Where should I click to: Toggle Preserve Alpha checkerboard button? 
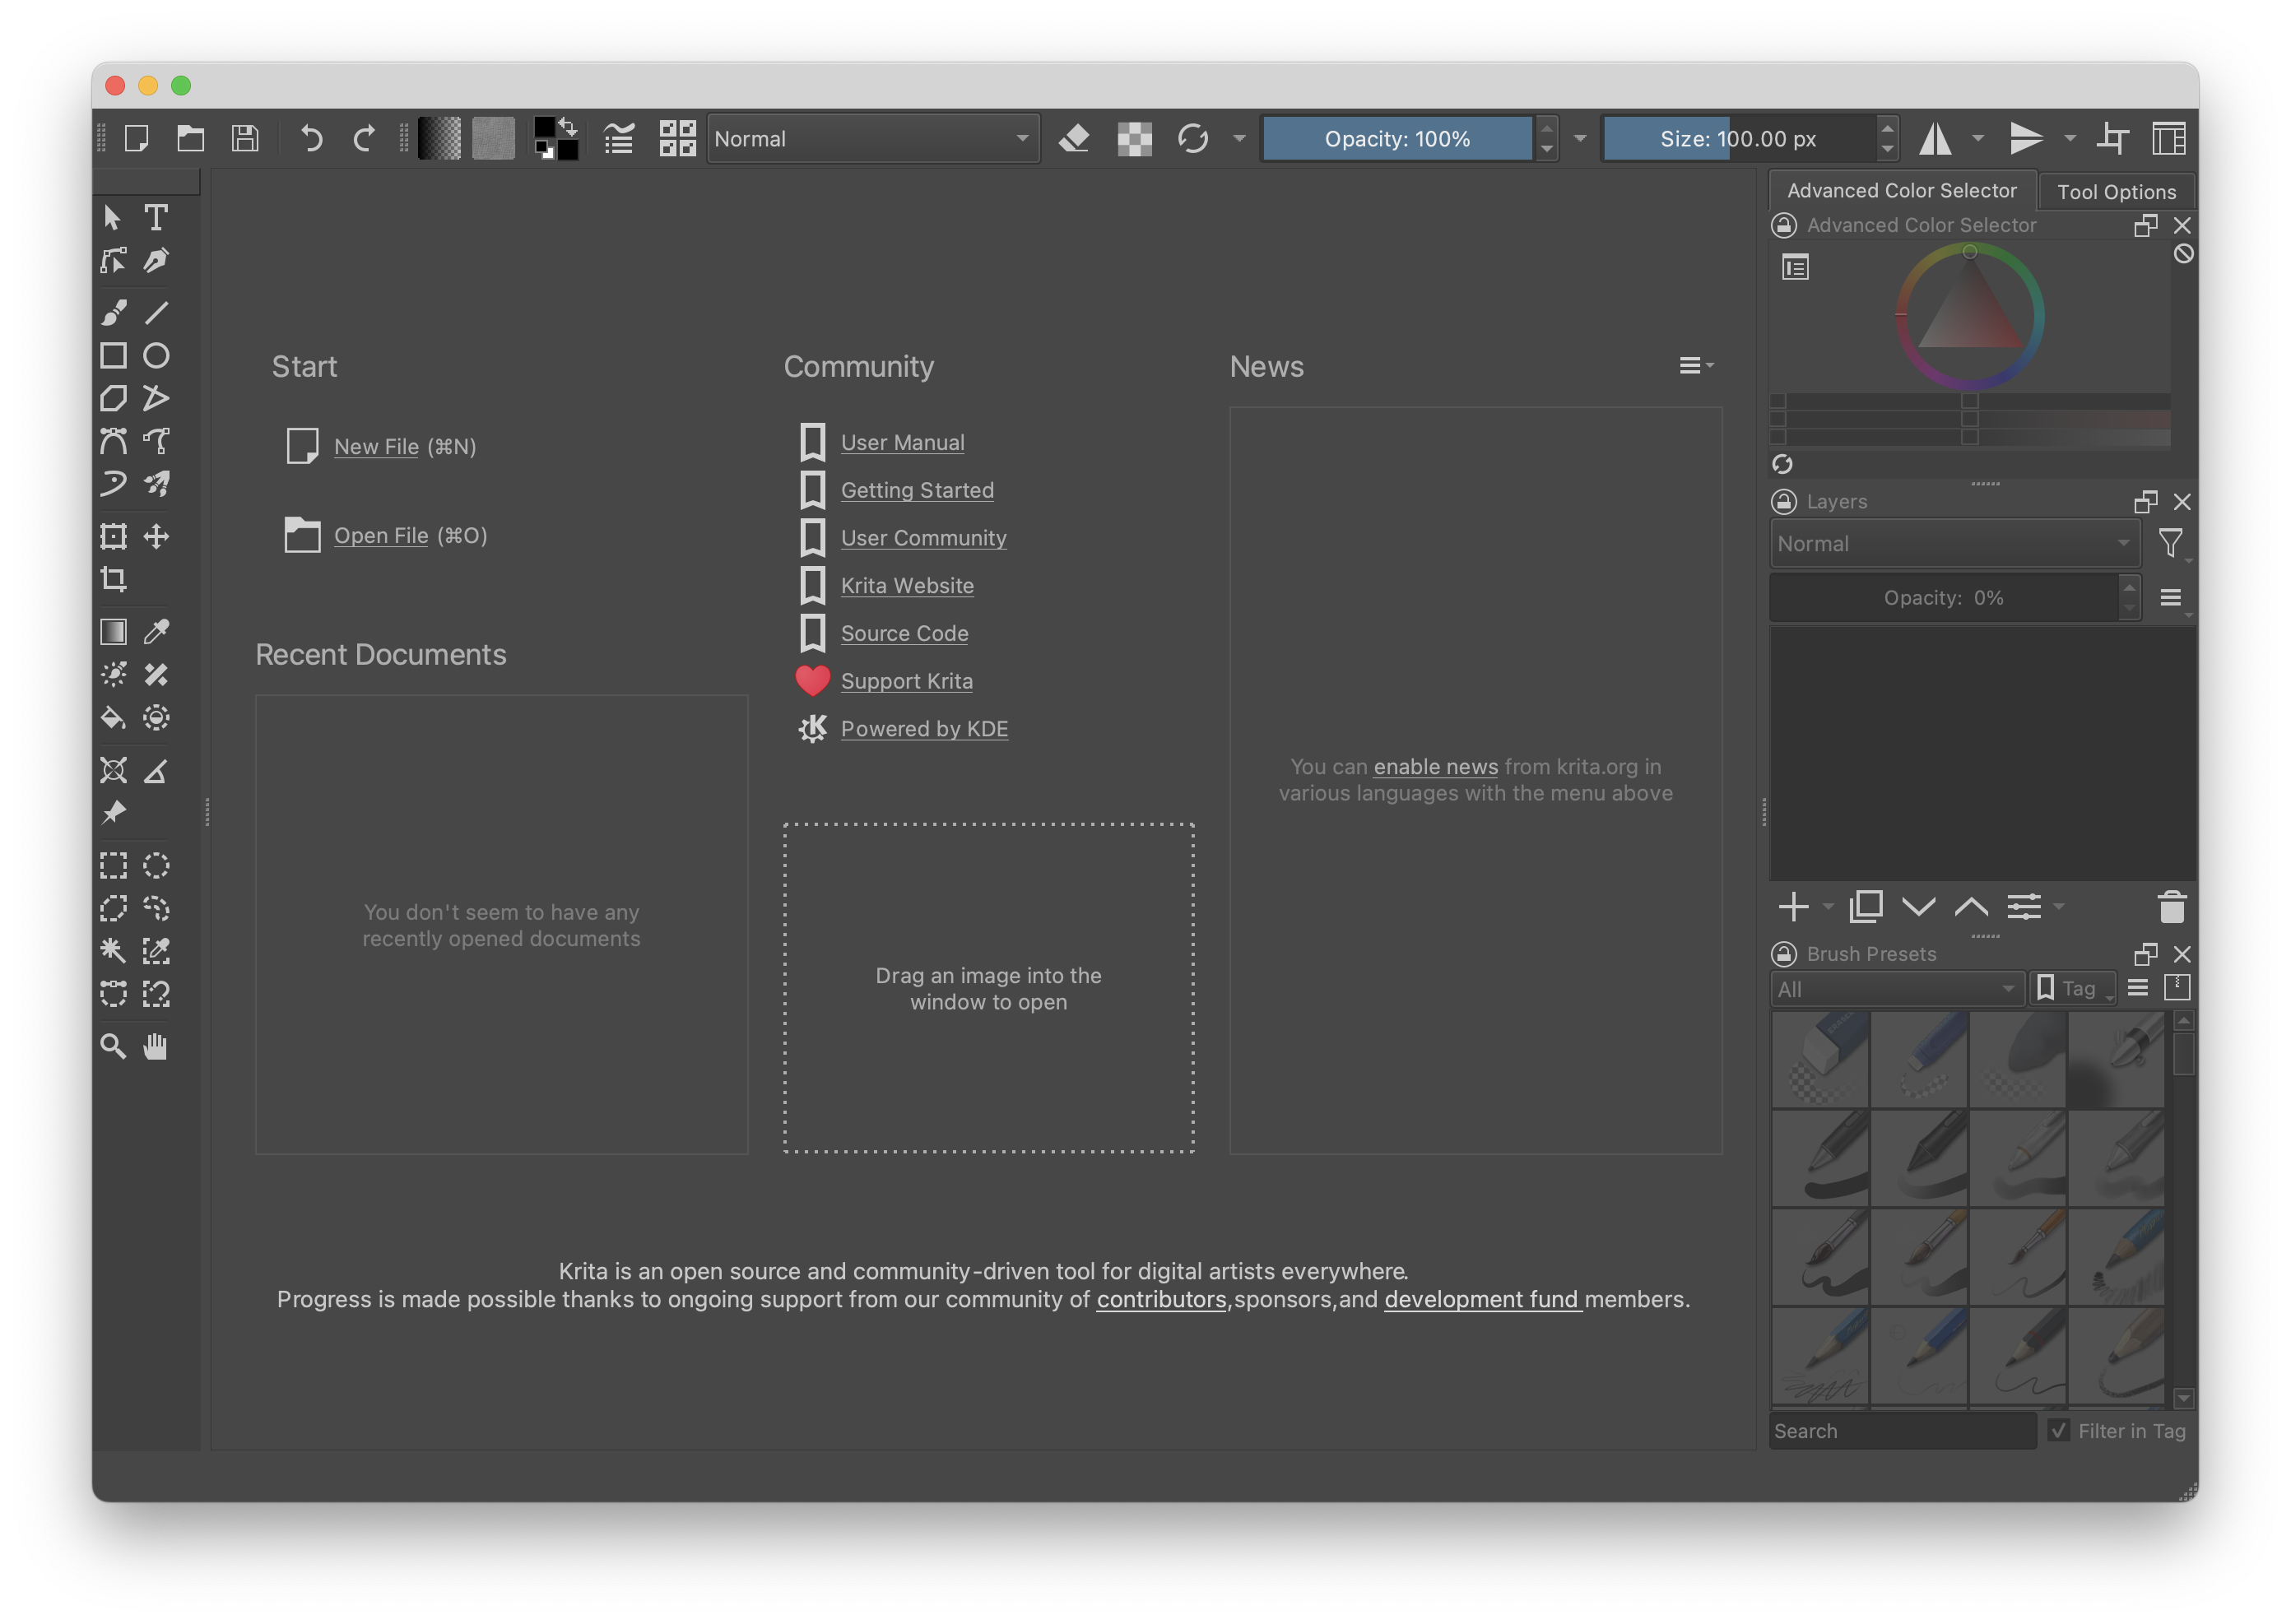click(1134, 138)
